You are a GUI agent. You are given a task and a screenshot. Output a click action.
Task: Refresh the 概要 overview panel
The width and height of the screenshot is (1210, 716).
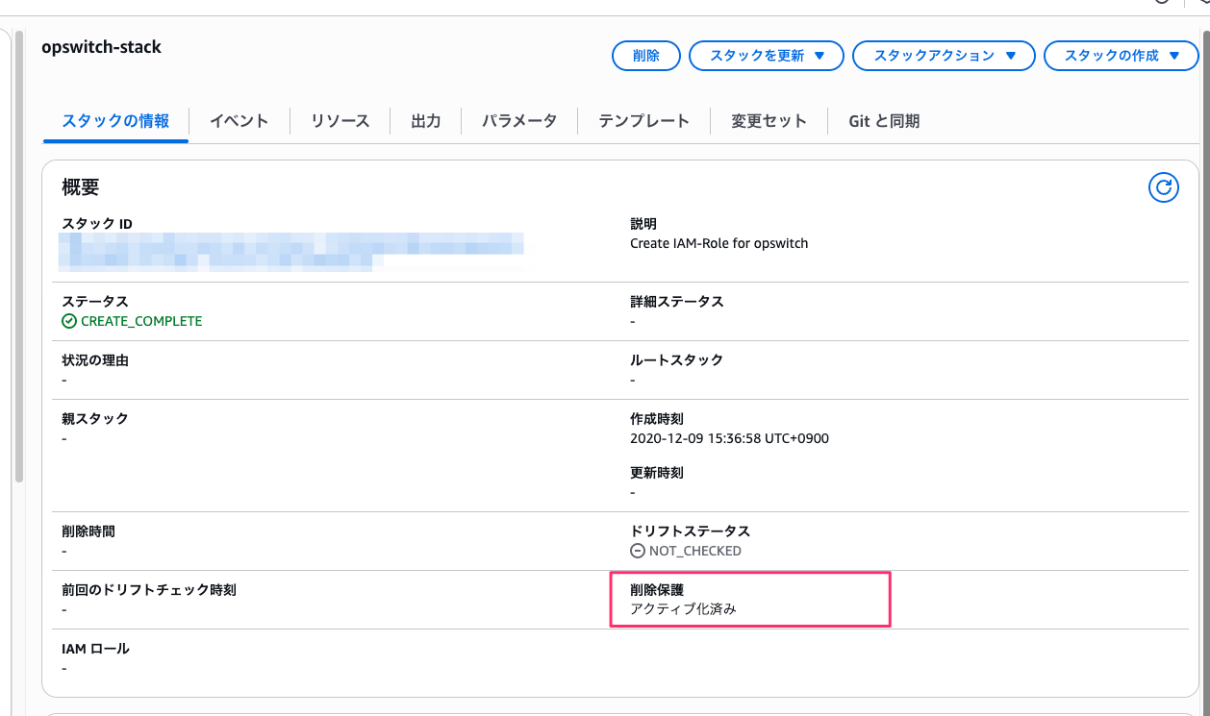1163,187
